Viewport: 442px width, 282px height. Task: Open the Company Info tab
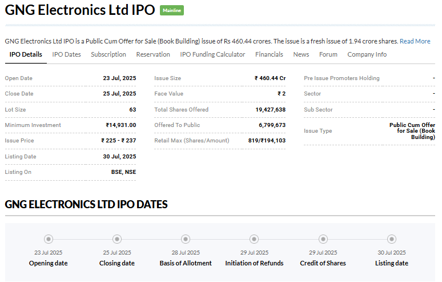pos(367,54)
